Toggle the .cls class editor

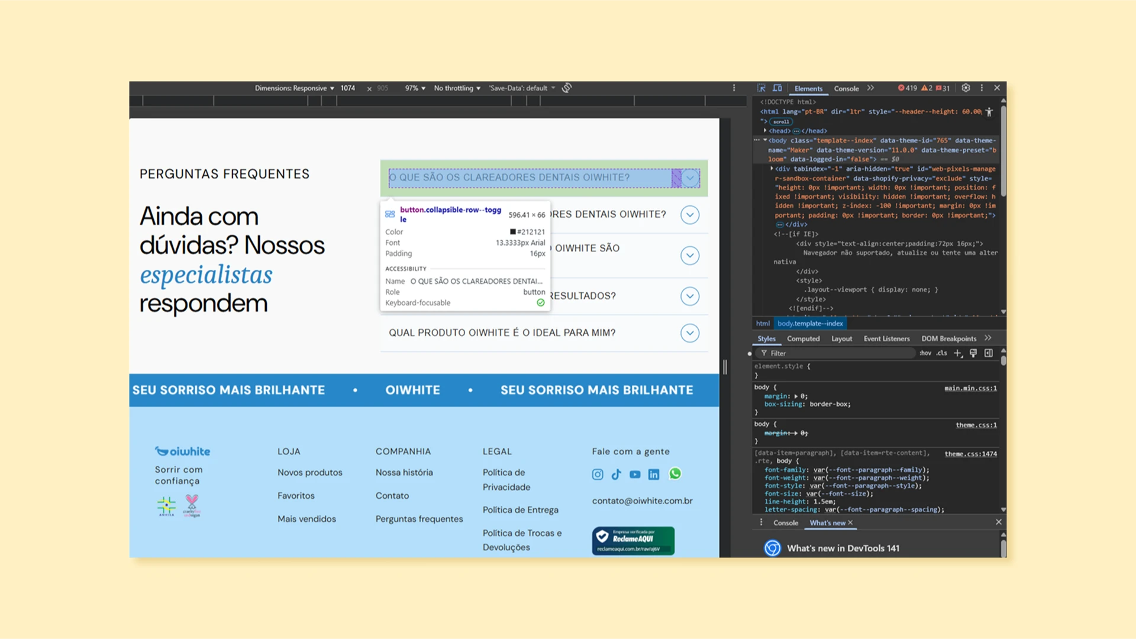[942, 353]
